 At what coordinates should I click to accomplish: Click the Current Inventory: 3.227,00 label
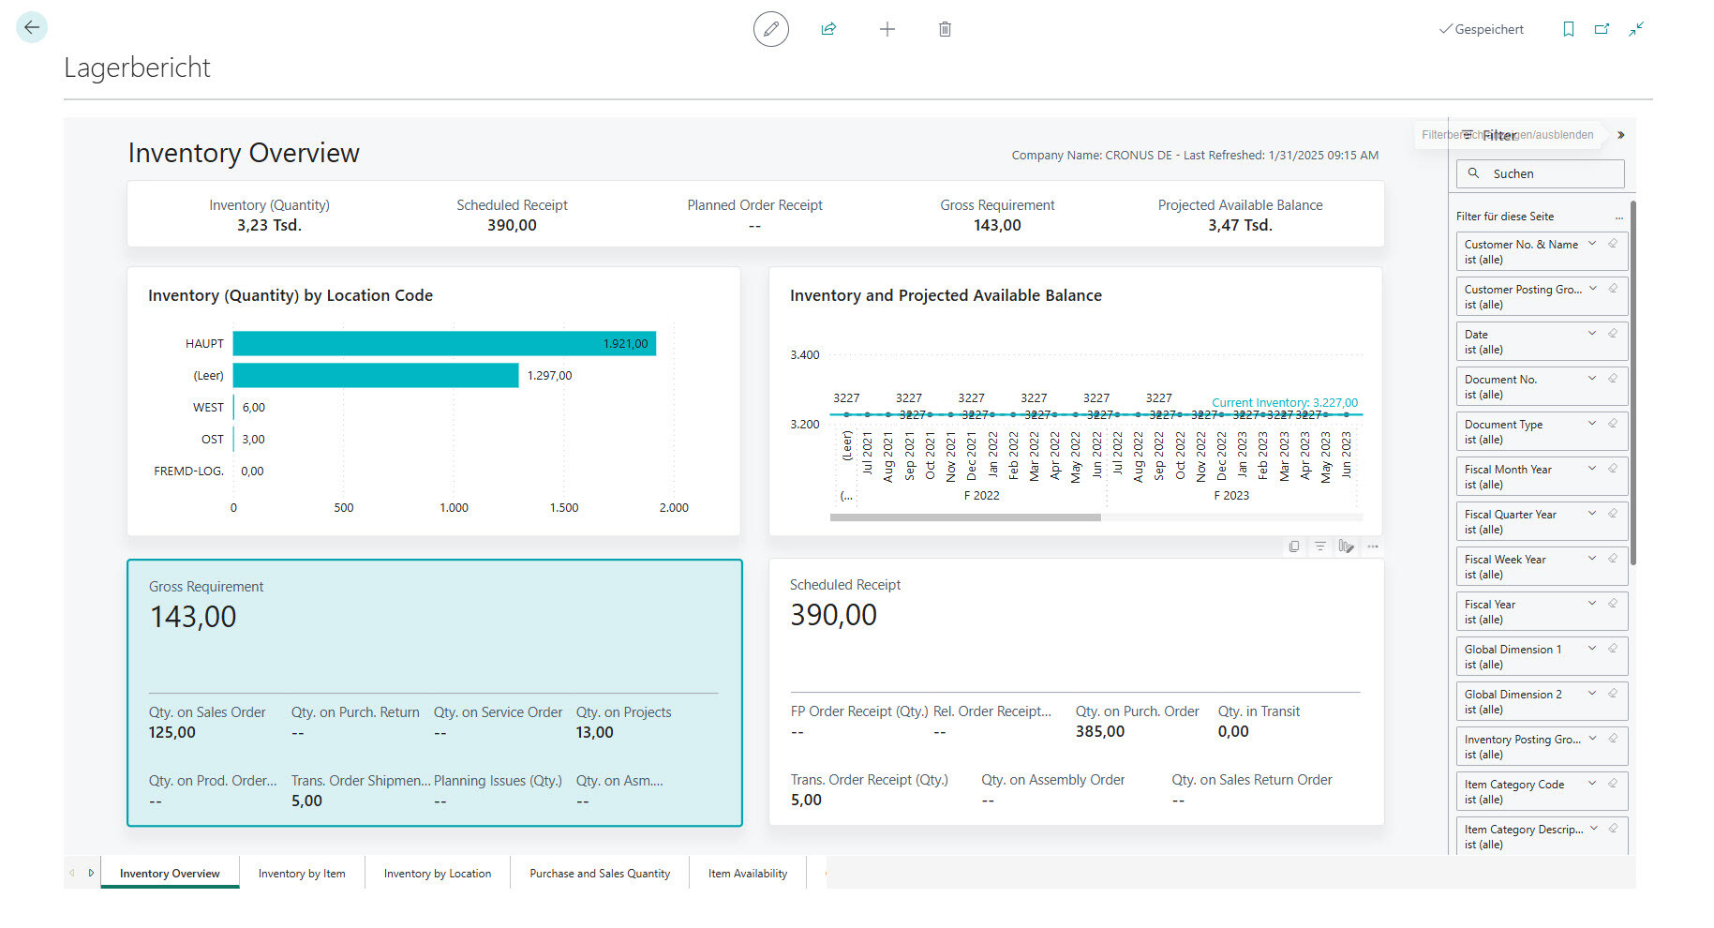(x=1285, y=402)
